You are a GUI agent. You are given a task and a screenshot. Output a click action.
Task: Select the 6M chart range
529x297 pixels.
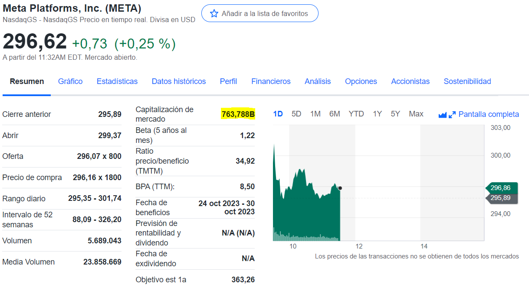point(335,114)
